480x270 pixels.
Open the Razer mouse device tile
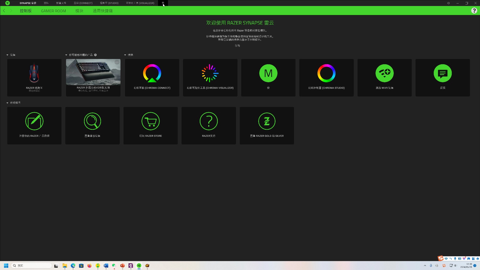pos(34,77)
